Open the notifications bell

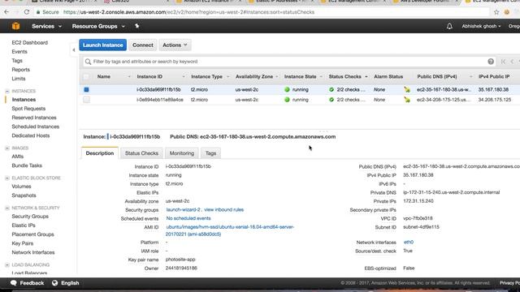pos(449,26)
